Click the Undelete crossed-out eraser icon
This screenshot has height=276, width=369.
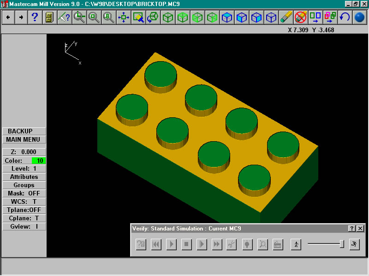(x=301, y=17)
